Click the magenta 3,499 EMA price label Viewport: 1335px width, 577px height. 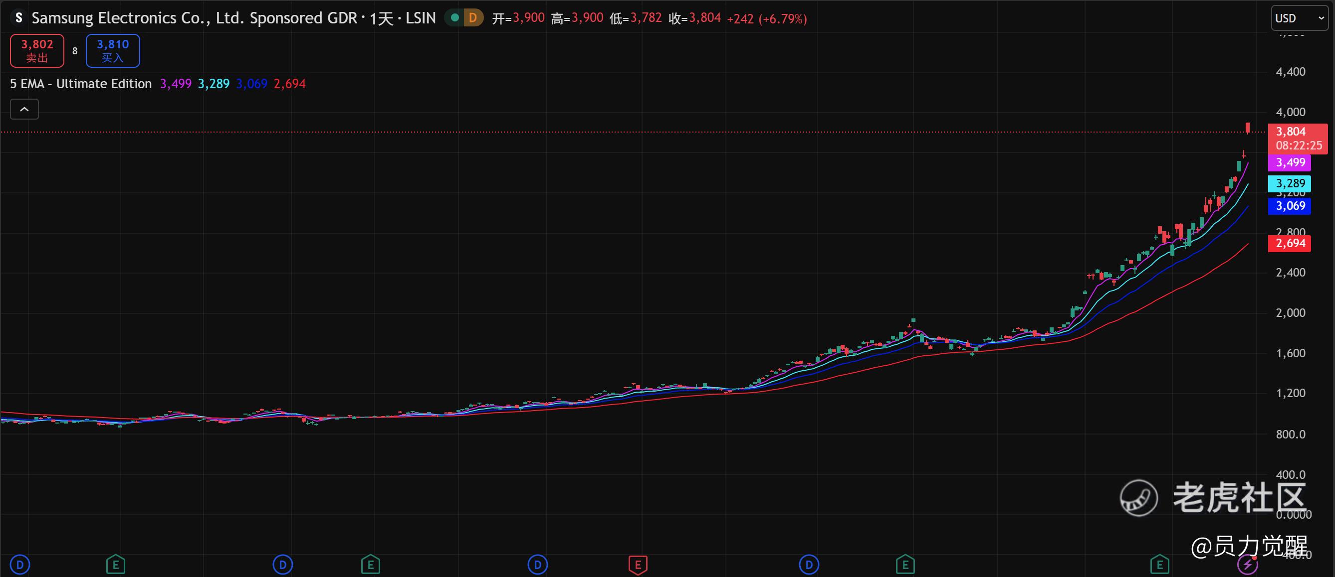[1290, 162]
